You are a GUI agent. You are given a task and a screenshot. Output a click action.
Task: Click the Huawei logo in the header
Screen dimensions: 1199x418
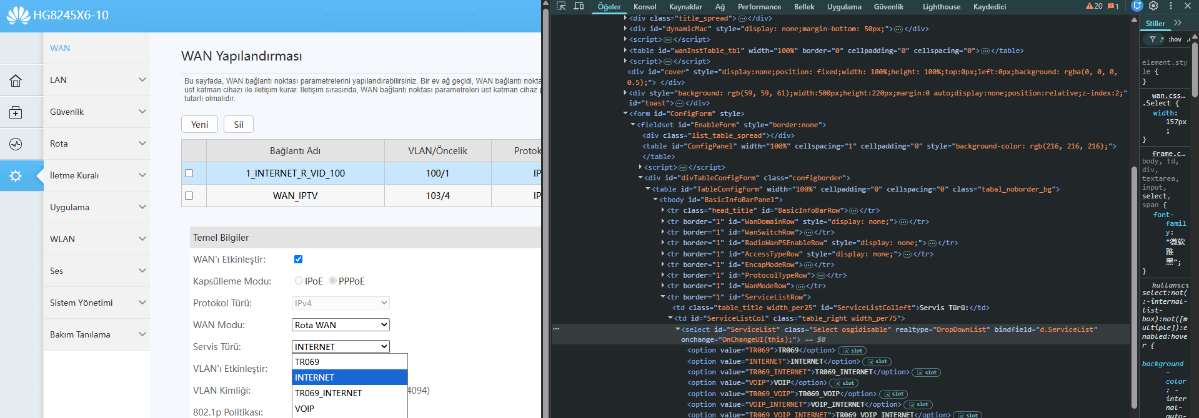pyautogui.click(x=18, y=15)
